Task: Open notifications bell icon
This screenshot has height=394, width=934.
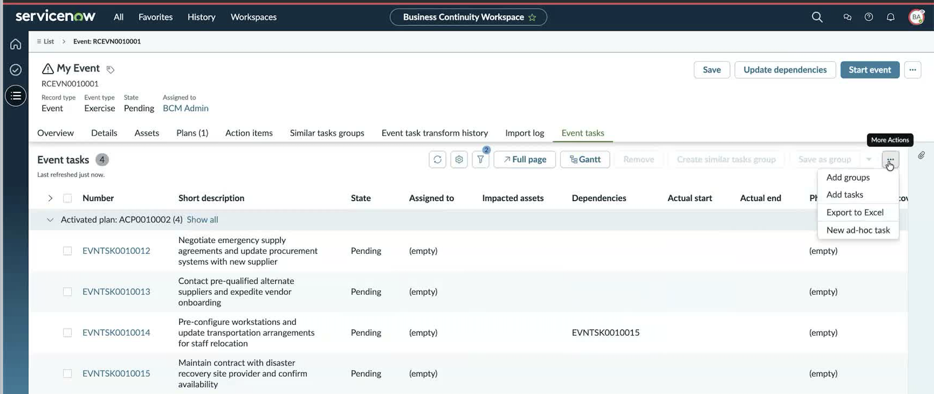Action: [x=890, y=17]
